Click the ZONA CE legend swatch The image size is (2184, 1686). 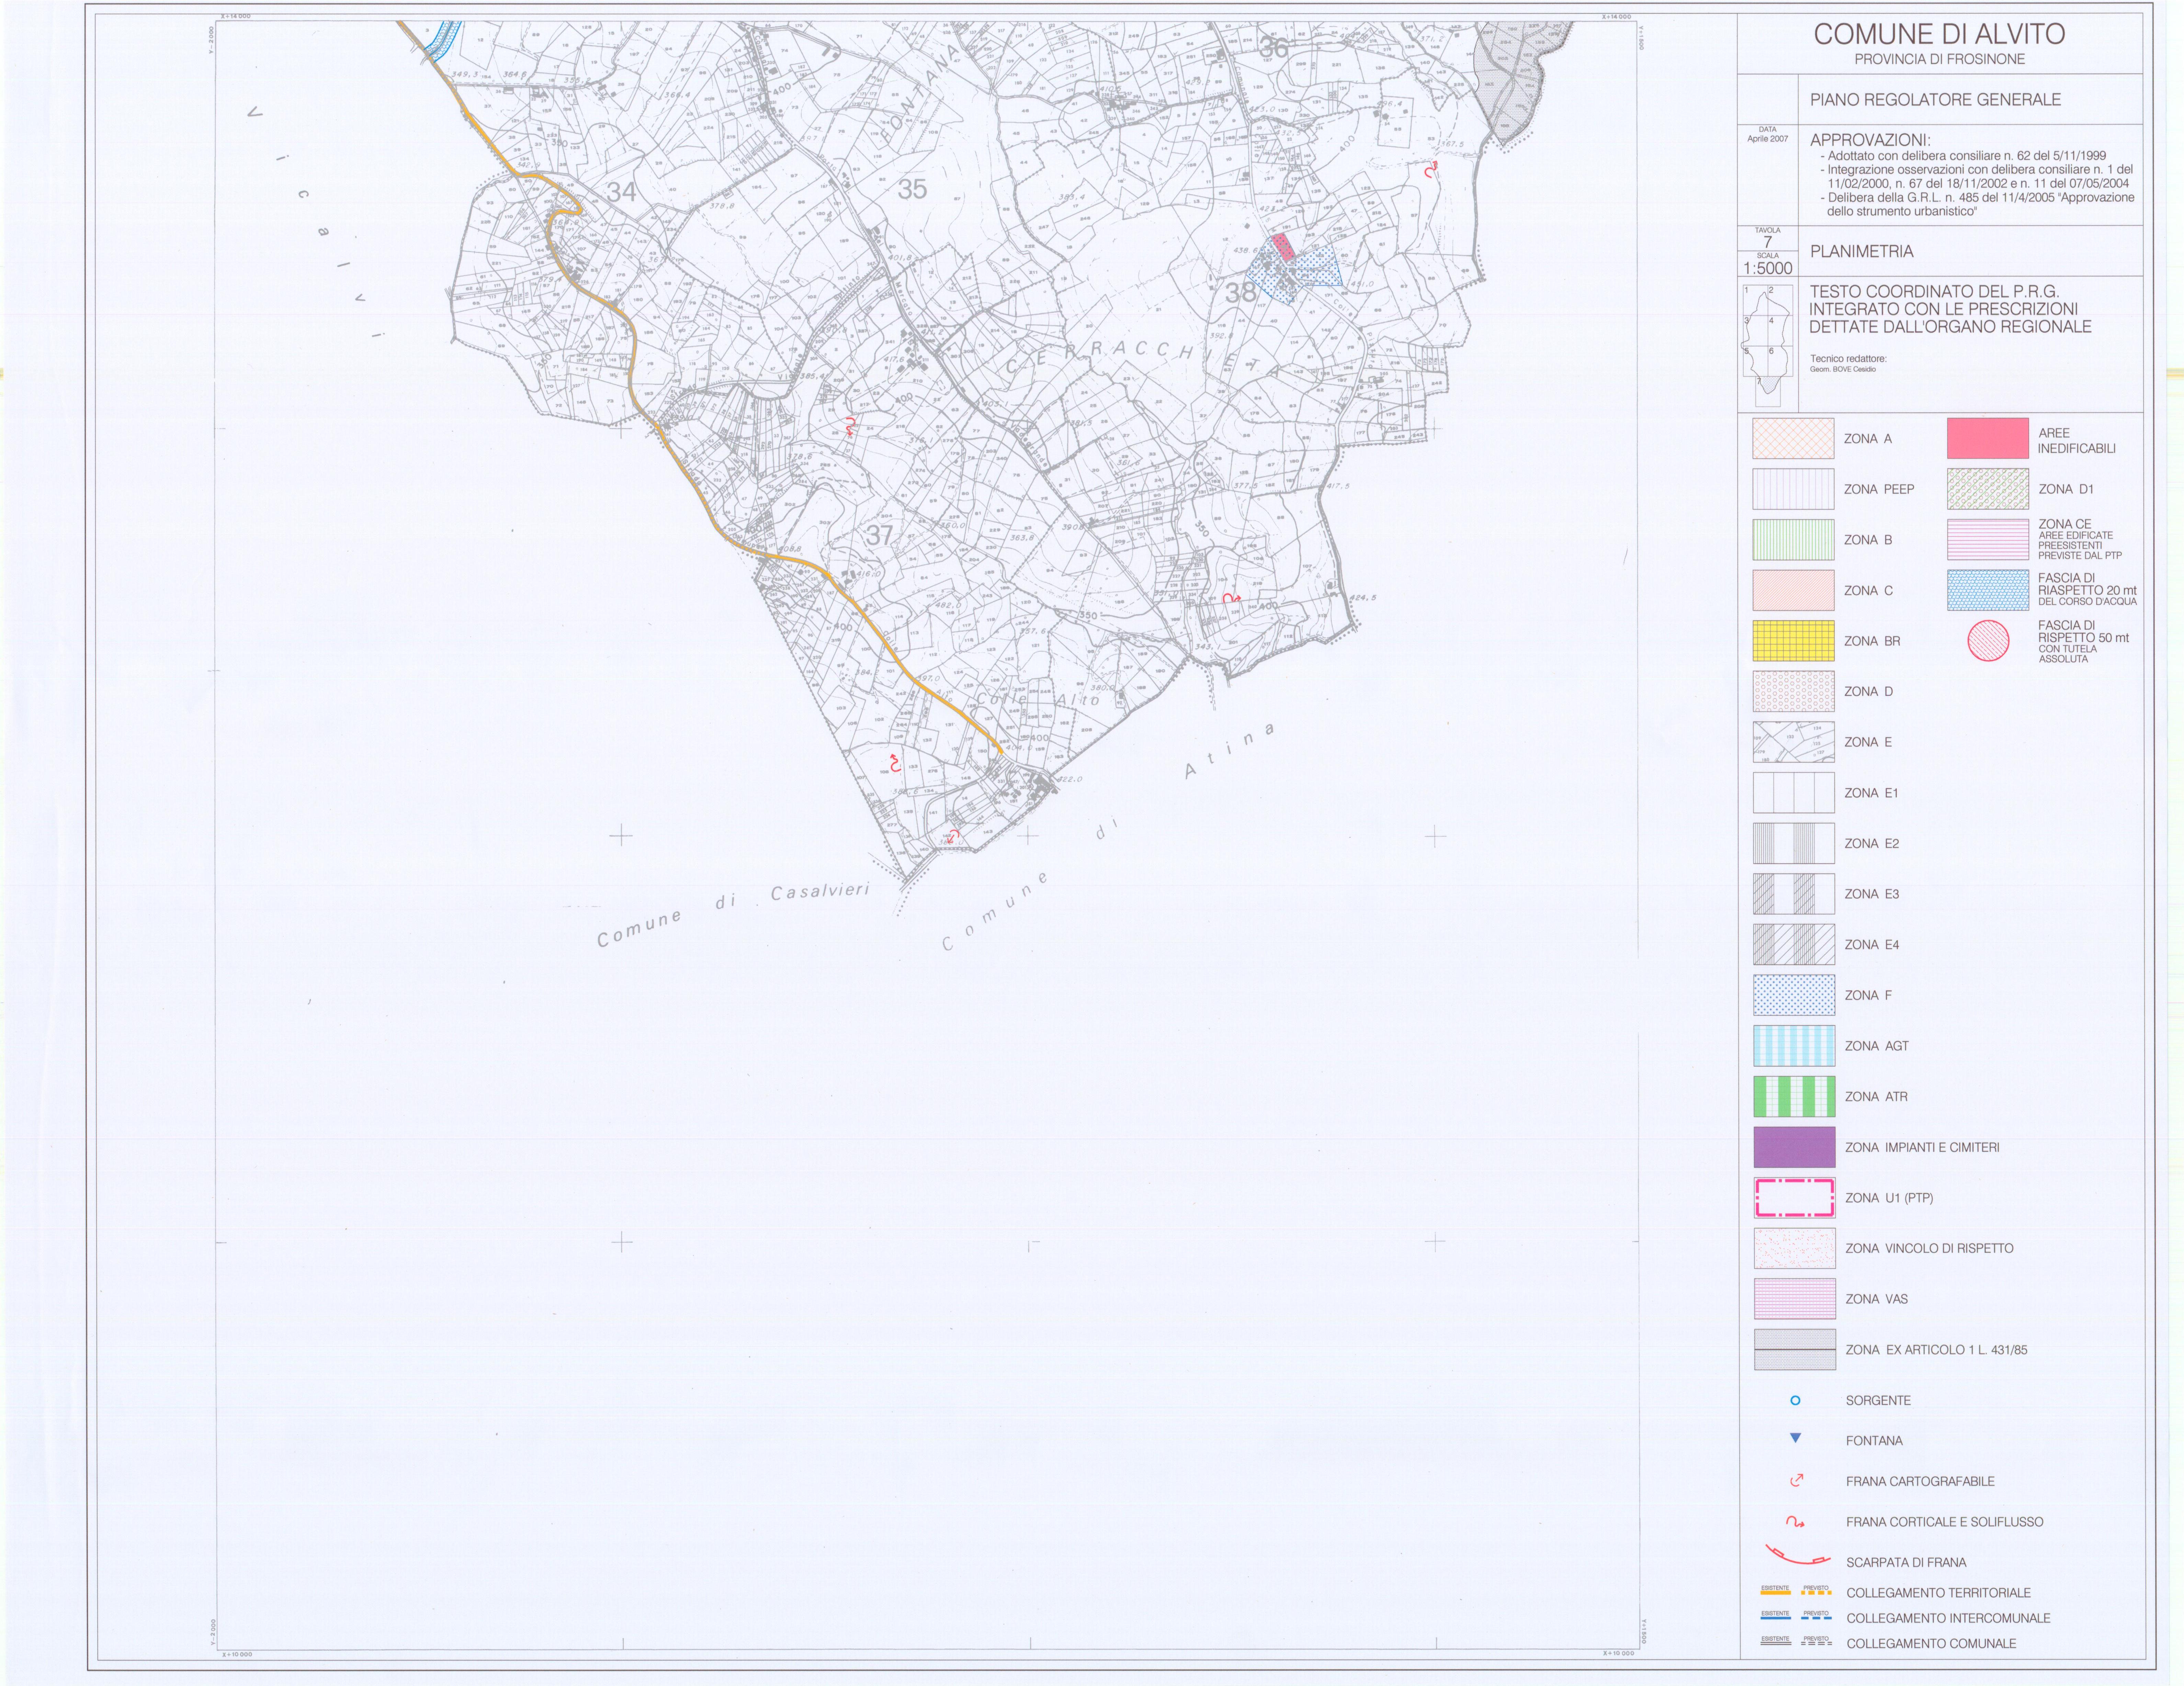click(x=1988, y=540)
